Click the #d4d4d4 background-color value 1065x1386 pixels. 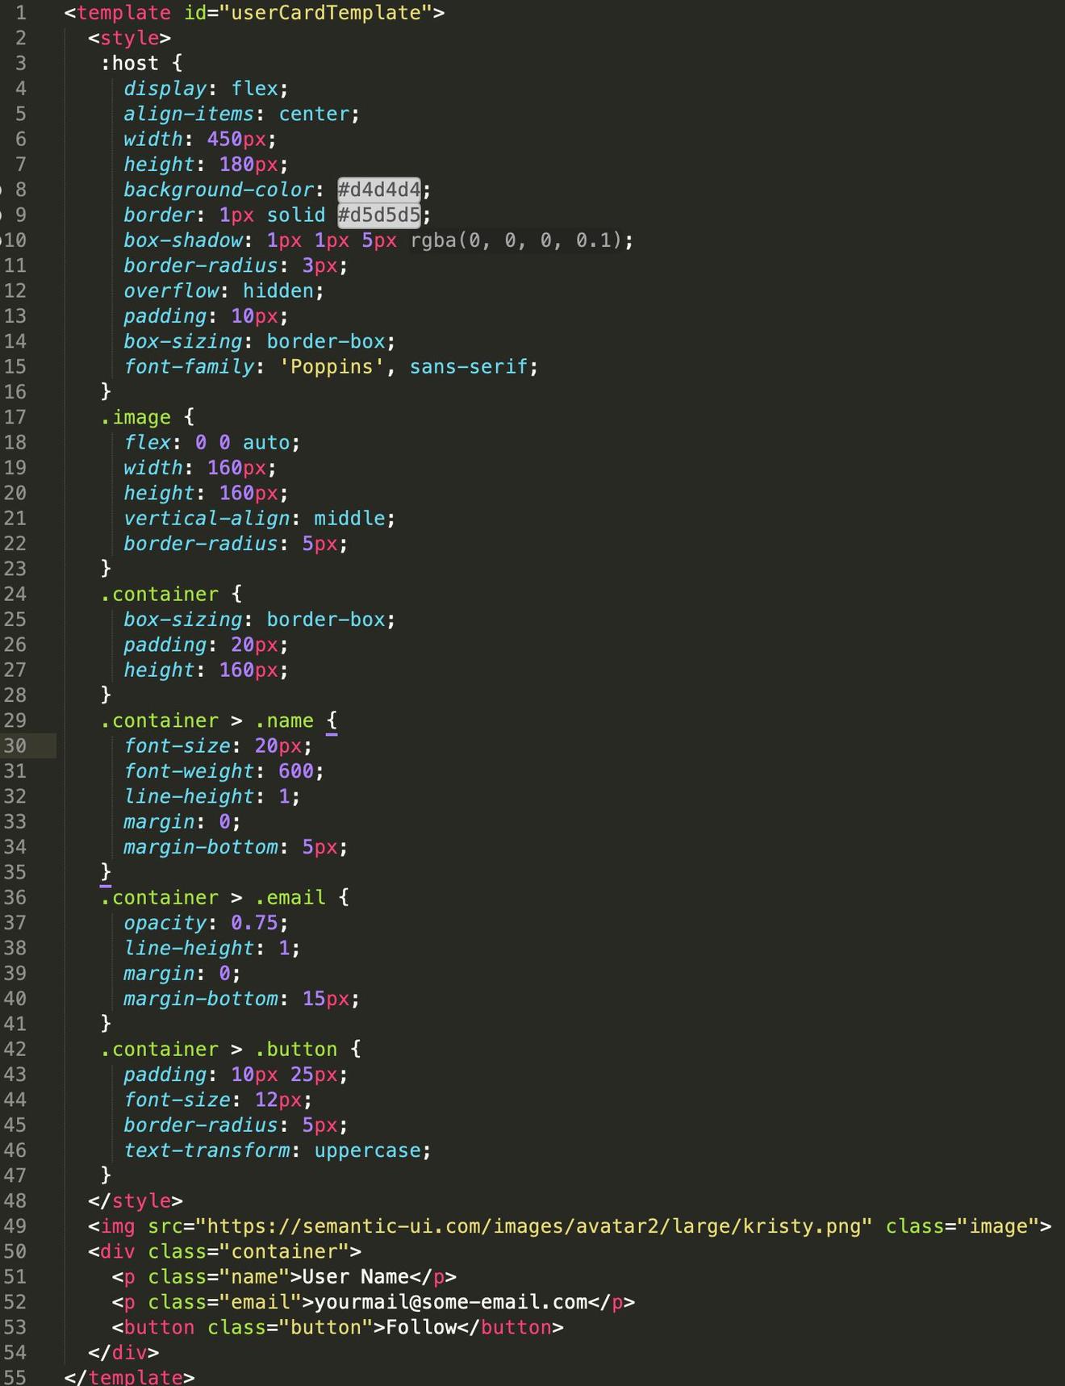[x=378, y=190]
